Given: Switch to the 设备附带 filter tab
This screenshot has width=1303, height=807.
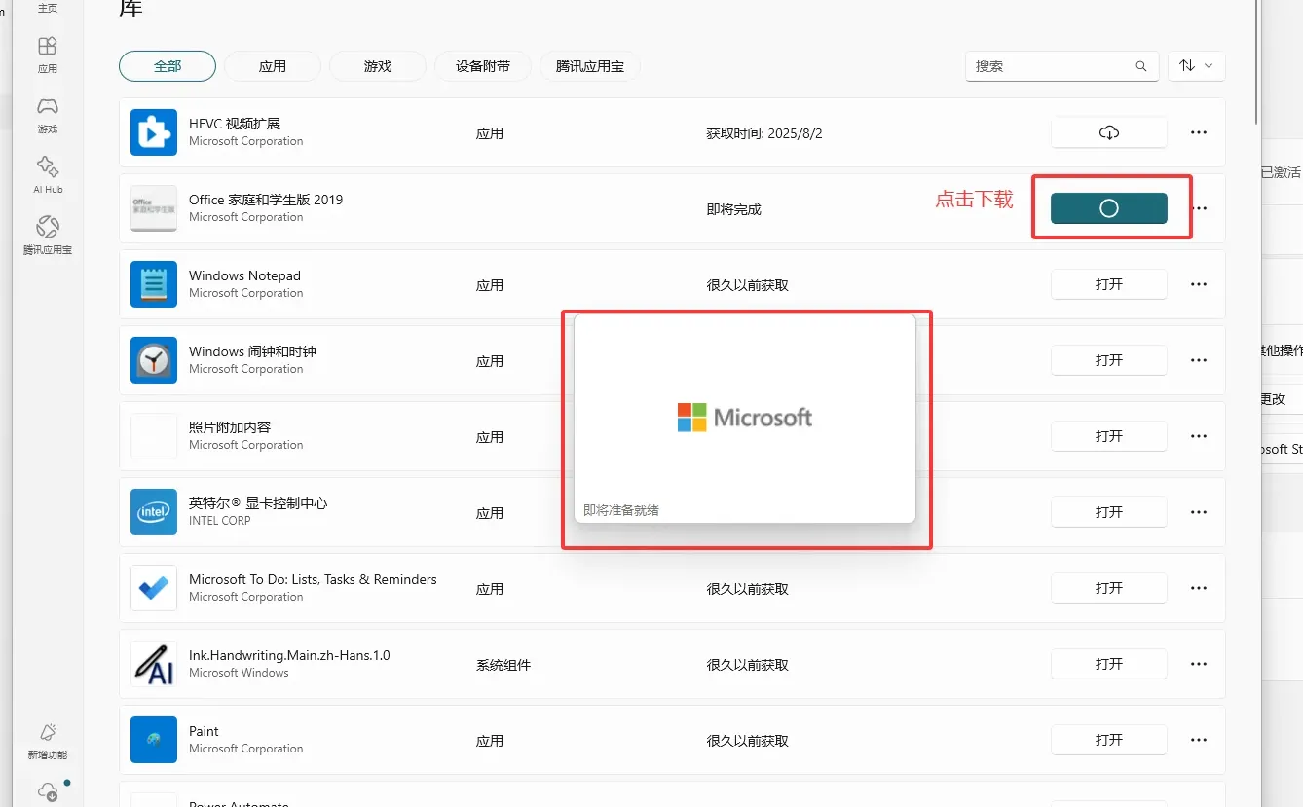Looking at the screenshot, I should point(482,66).
